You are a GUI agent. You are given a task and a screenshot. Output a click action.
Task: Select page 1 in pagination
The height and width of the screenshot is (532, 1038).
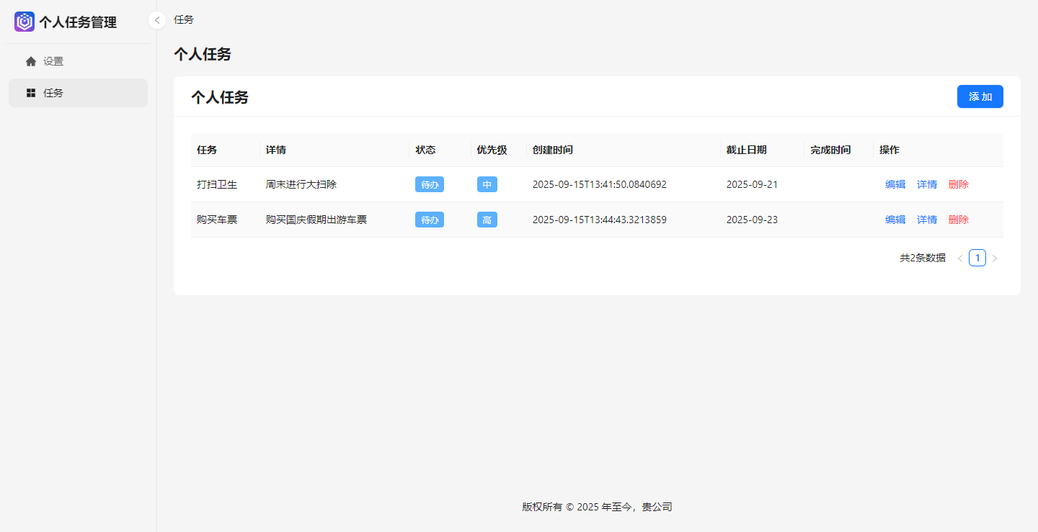977,258
